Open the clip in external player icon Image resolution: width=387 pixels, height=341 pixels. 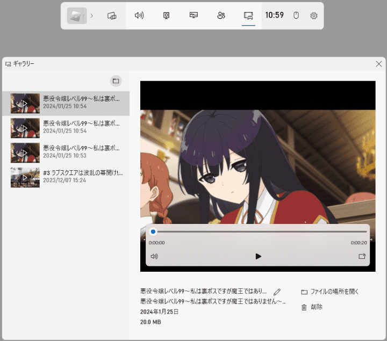click(362, 257)
